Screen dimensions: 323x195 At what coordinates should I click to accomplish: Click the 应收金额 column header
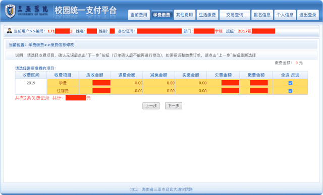pos(95,75)
